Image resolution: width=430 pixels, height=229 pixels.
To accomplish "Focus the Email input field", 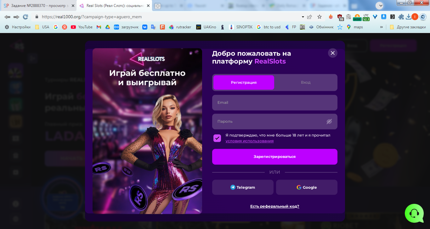I will 274,103.
